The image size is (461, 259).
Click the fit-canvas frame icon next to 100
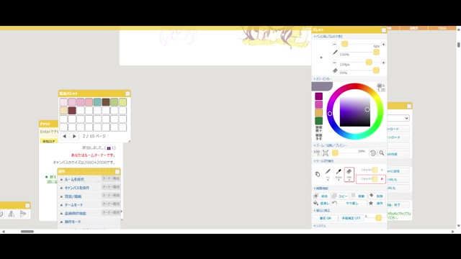click(x=326, y=153)
